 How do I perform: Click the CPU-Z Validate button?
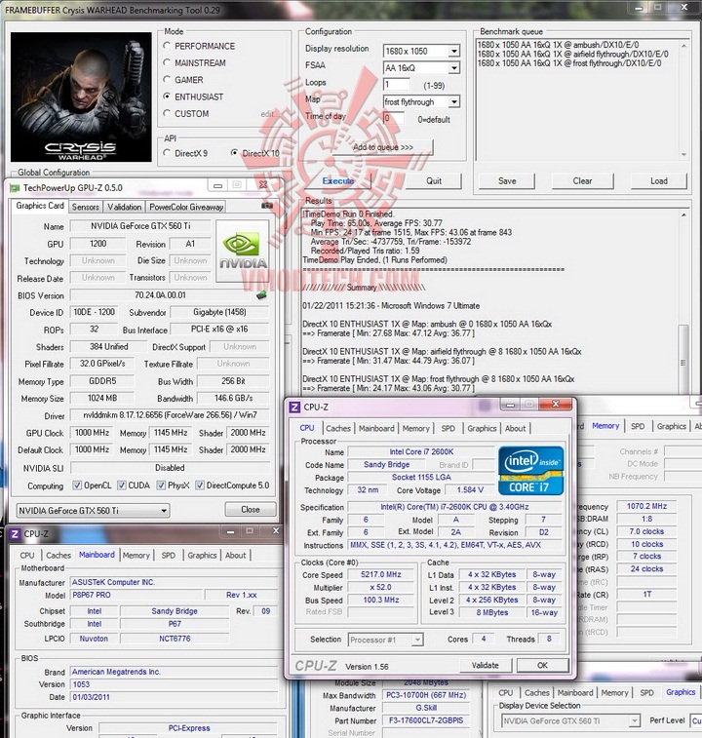click(485, 665)
